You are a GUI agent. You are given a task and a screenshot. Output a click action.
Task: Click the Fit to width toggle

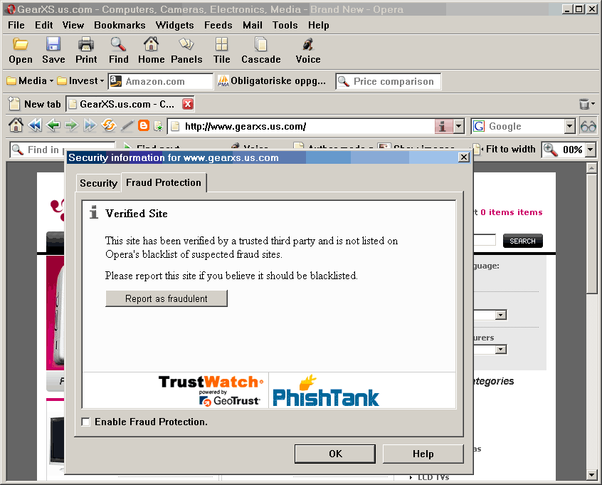[x=504, y=149]
